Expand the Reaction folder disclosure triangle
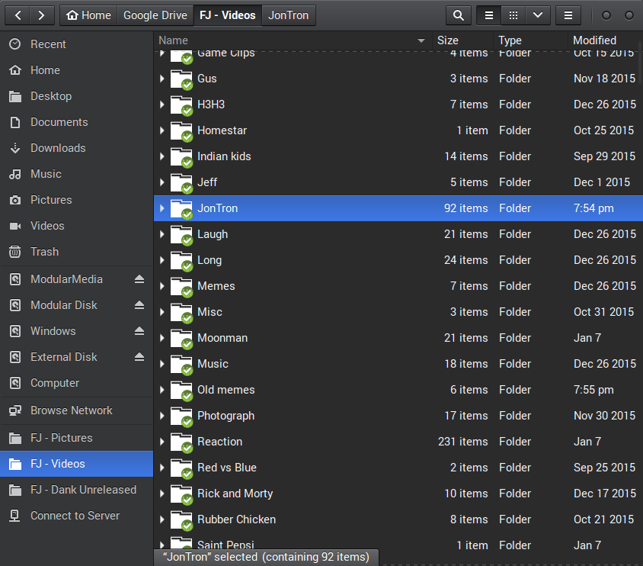643x566 pixels. coord(162,442)
